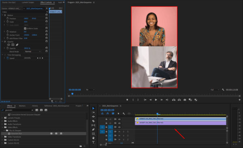Go to In point in Program monitor

(x=145, y=100)
